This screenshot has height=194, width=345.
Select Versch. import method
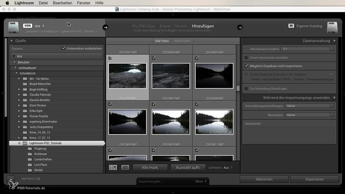181,26
